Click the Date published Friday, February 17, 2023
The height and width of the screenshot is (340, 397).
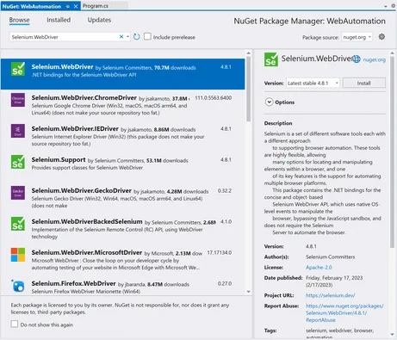tap(334, 281)
